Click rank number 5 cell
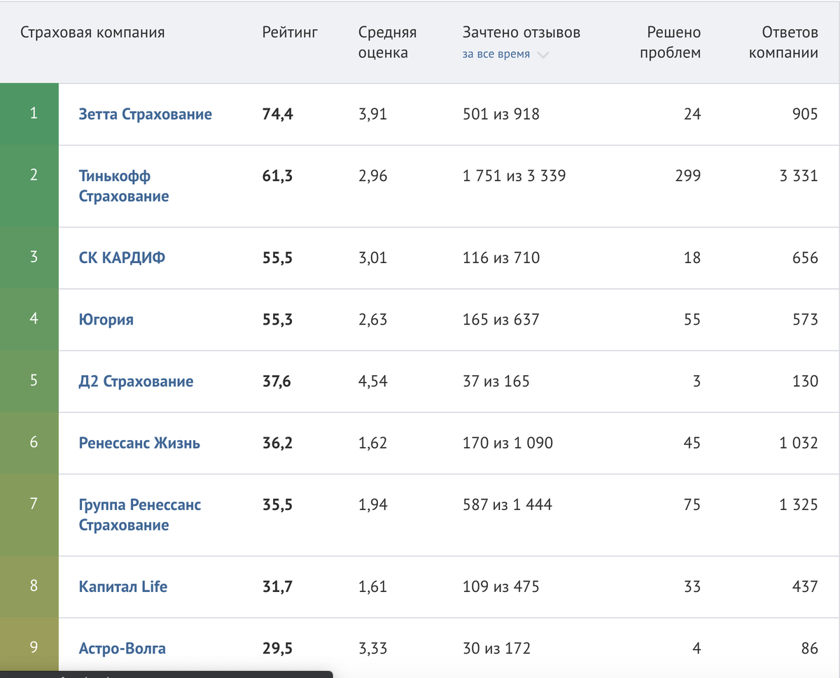This screenshot has height=678, width=840. 29,381
